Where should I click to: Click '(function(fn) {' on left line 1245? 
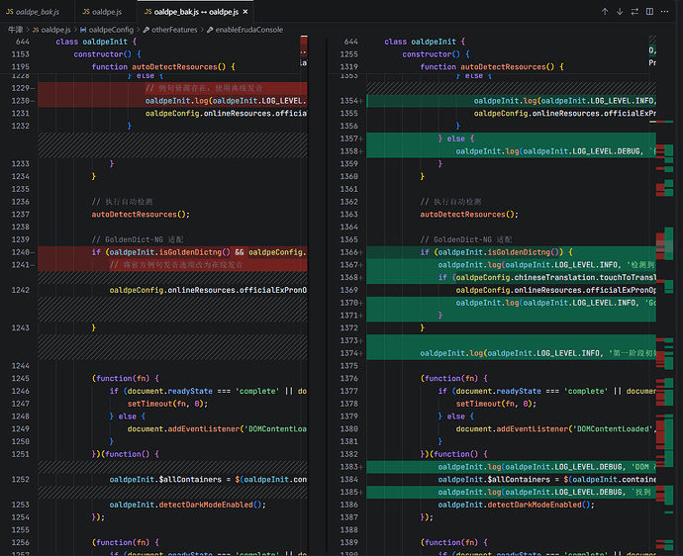pos(126,379)
